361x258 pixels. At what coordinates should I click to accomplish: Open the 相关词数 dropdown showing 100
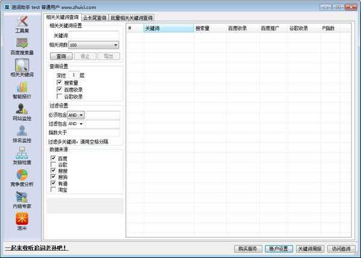(94, 45)
